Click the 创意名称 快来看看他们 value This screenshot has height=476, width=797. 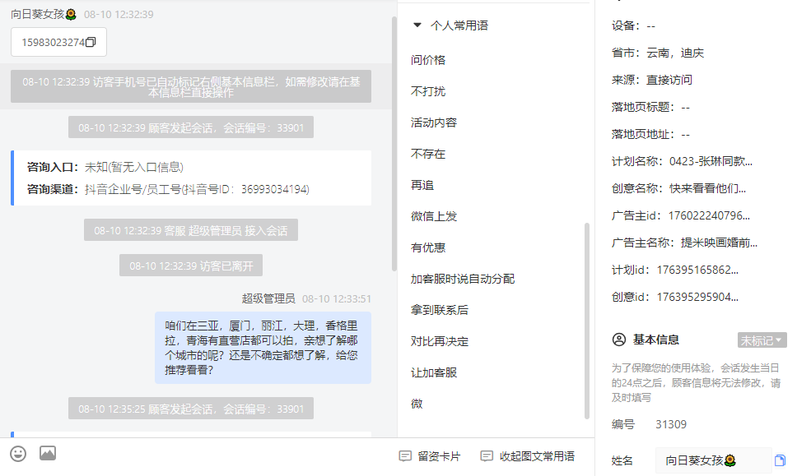707,188
